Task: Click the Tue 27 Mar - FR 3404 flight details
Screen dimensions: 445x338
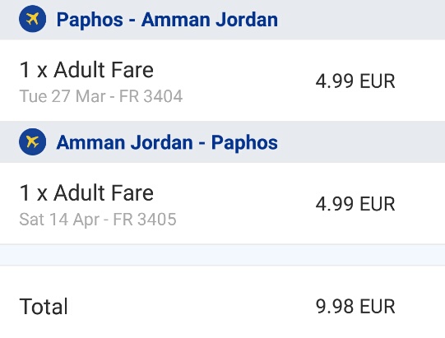Action: [x=100, y=96]
